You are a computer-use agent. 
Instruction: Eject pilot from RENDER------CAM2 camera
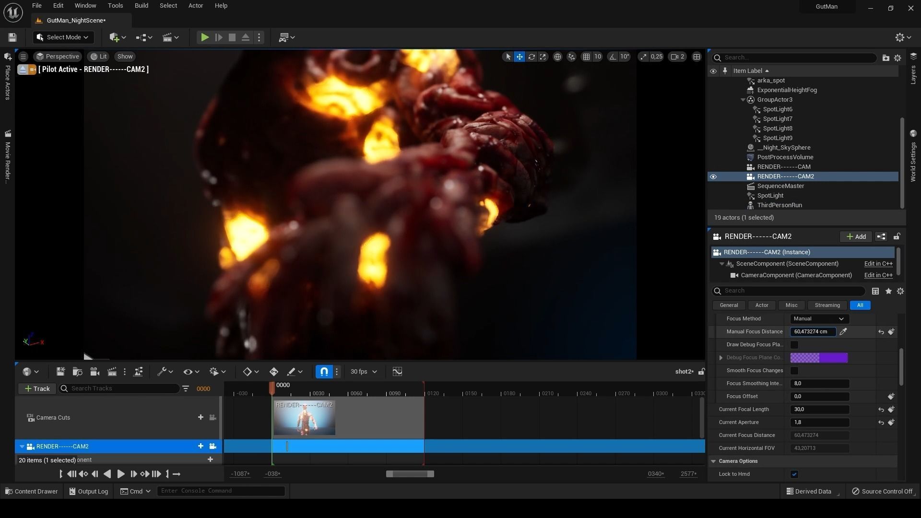(23, 70)
